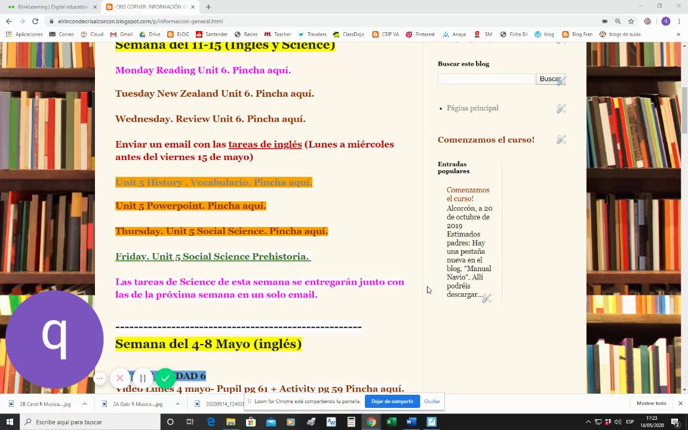This screenshot has width=688, height=430.
Task: Open the Windows notification center
Action: [675, 422]
